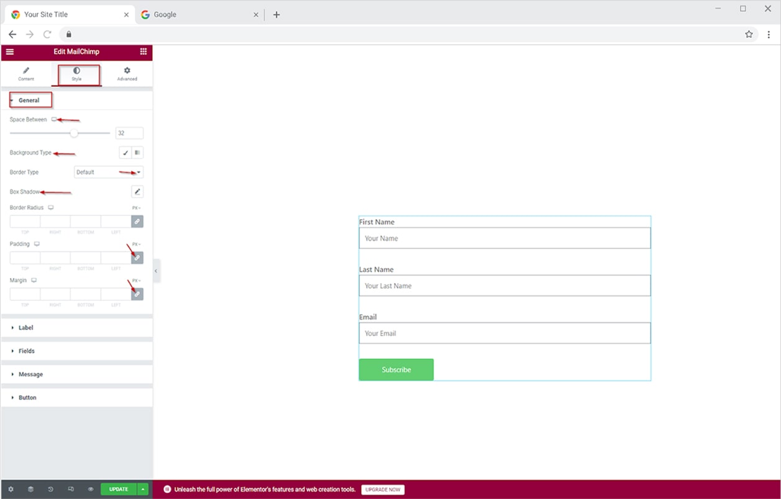Viewport: 781px width, 499px height.
Task: Switch to the Content tab
Action: tap(26, 74)
